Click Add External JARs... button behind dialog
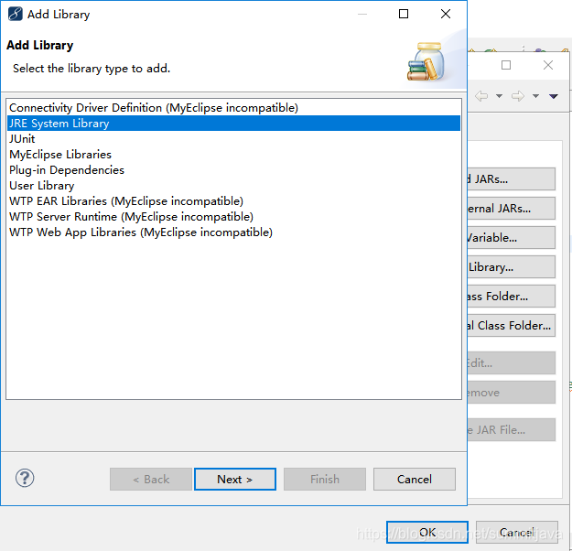572x551 pixels. (x=511, y=209)
